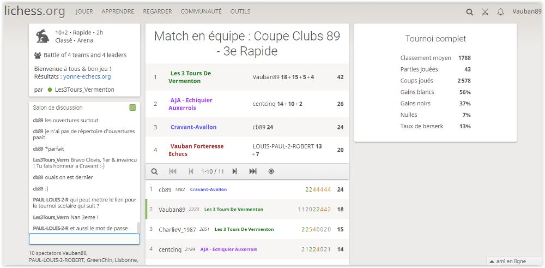Open the COMMUNAUTÉ menu
This screenshot has width=545, height=268.
[x=201, y=11]
